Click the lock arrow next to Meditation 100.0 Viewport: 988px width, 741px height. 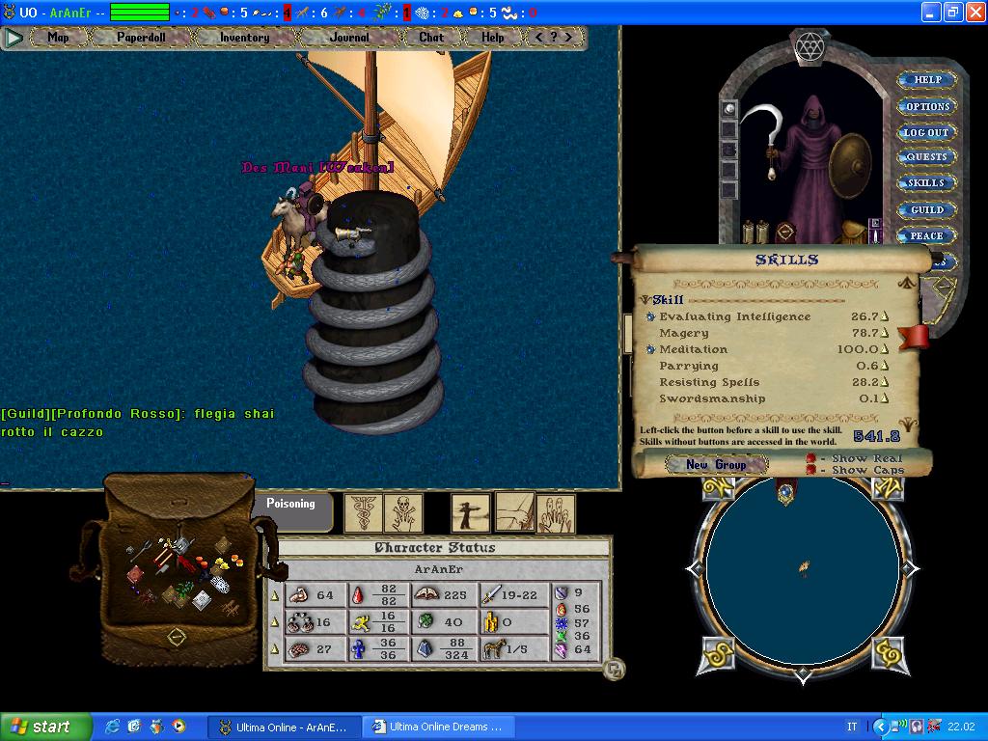[886, 349]
